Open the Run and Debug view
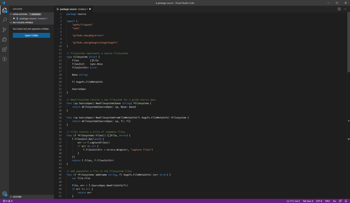This screenshot has height=203, width=350. [x=4, y=40]
